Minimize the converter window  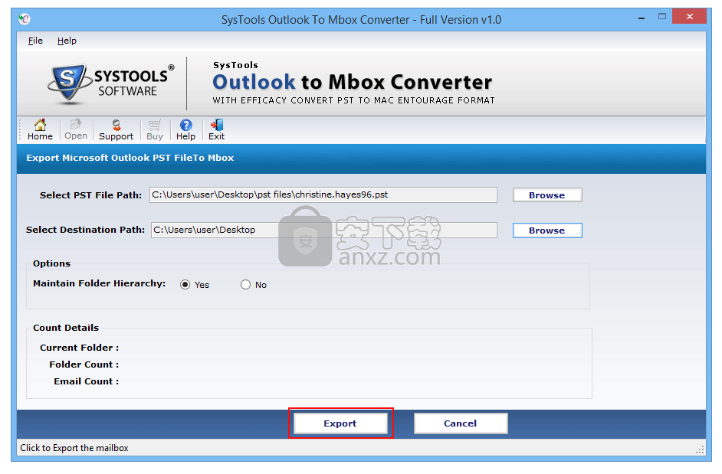point(642,18)
